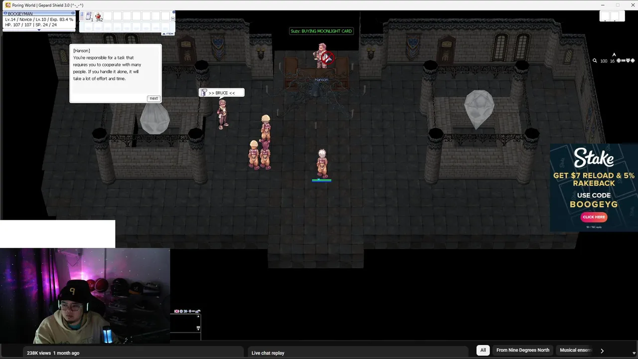
Task: Click the minimap zoom magnifier icon
Action: (x=595, y=61)
